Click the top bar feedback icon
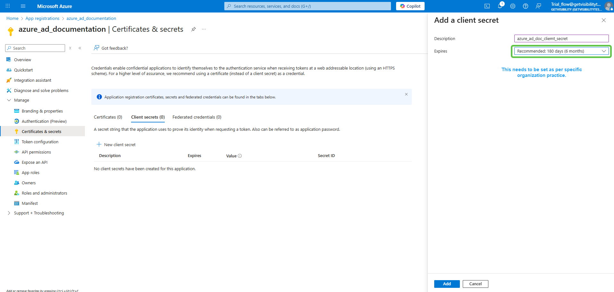The image size is (614, 292). [538, 6]
